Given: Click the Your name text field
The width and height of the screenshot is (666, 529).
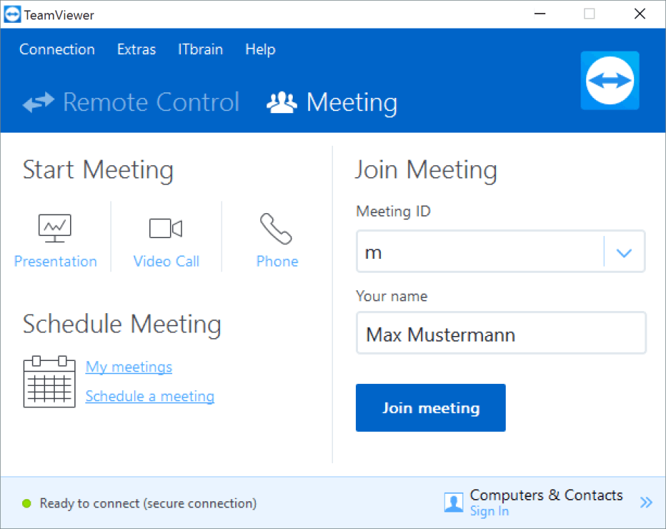Looking at the screenshot, I should (500, 335).
